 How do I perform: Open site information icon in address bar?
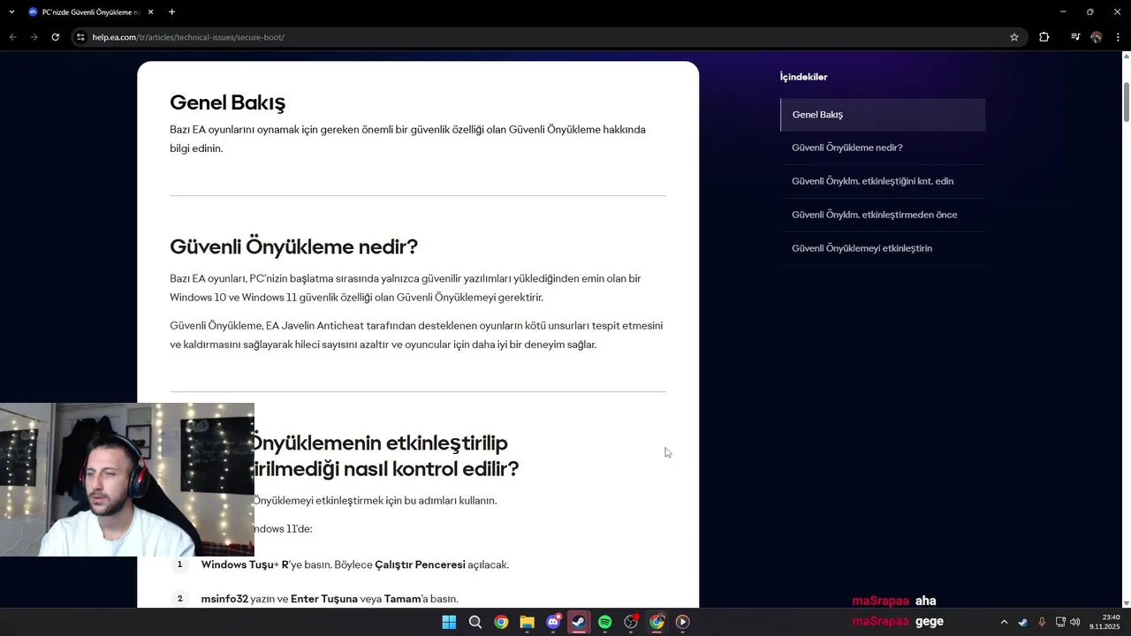pos(80,37)
